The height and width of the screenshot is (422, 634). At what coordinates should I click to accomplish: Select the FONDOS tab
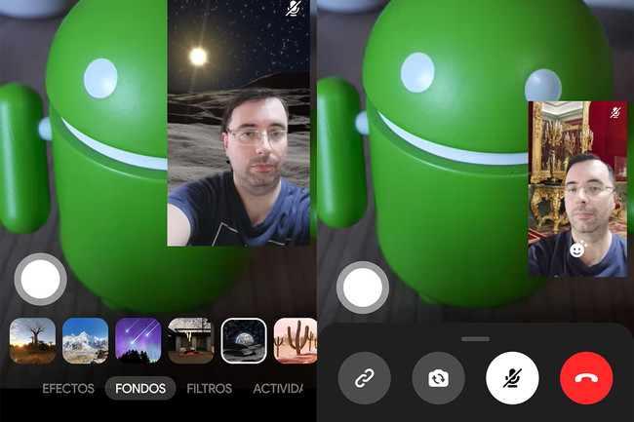[x=140, y=389]
